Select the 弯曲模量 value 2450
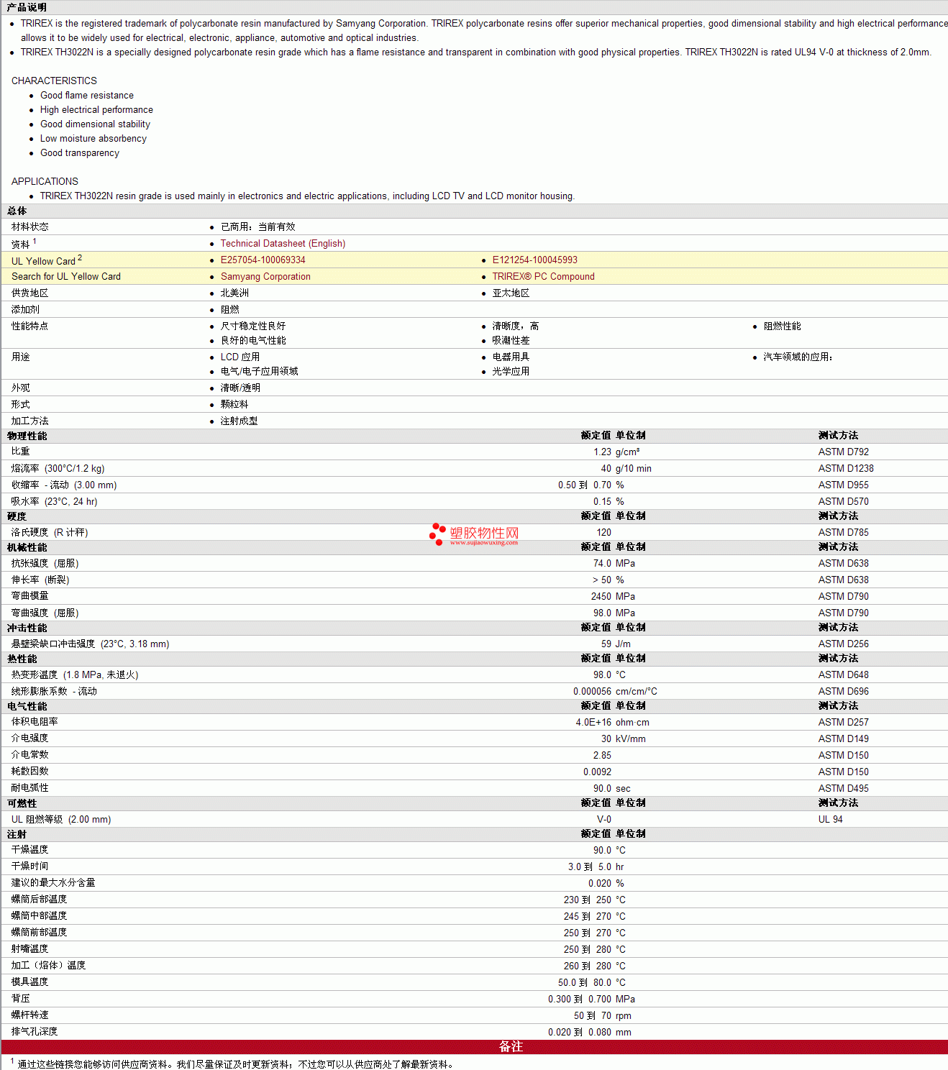948x1070 pixels. pos(601,597)
